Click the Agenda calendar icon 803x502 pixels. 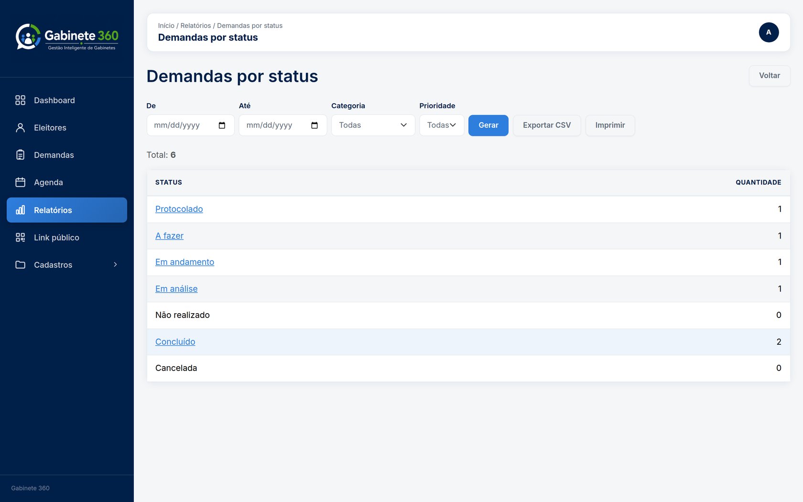(x=20, y=182)
